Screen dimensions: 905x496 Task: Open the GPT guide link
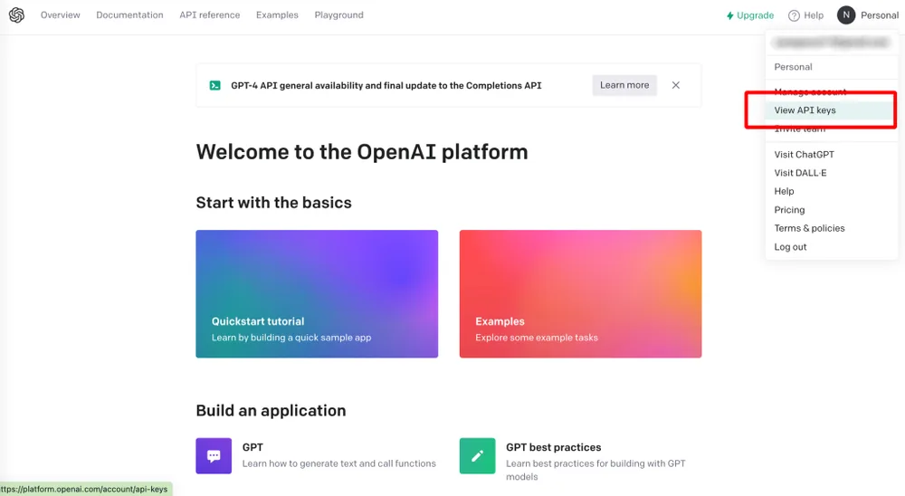click(x=252, y=447)
